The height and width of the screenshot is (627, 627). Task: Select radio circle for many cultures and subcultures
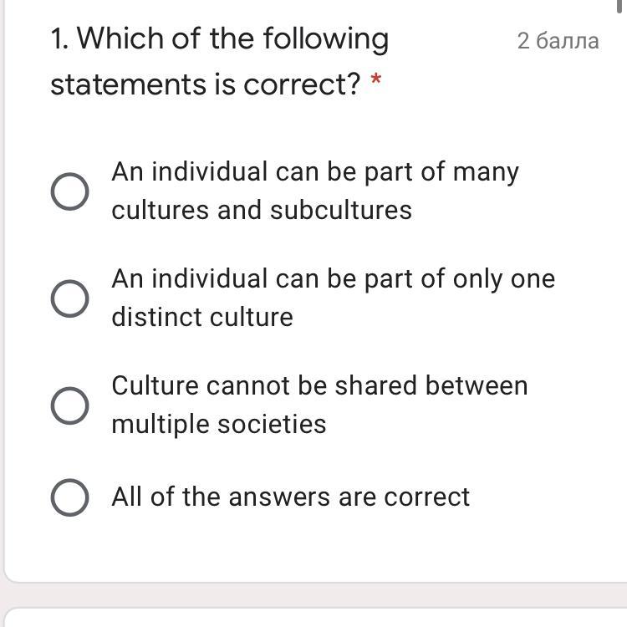tap(69, 191)
